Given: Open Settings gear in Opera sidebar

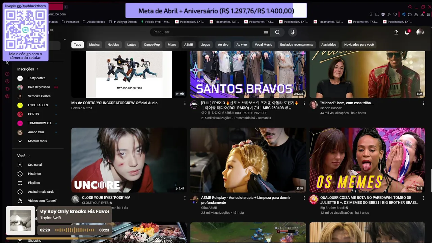Looking at the screenshot, I should point(7,96).
